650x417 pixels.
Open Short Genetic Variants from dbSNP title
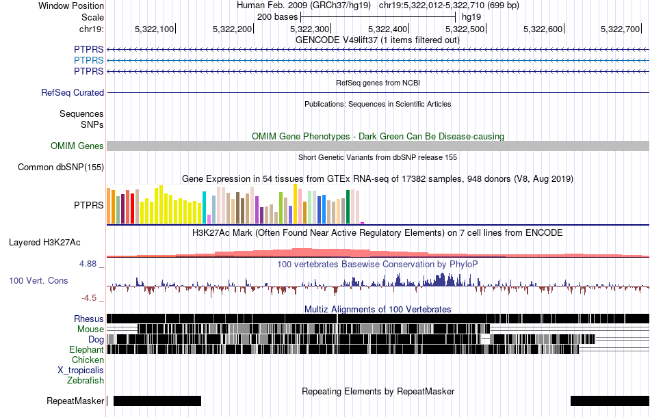(x=377, y=157)
